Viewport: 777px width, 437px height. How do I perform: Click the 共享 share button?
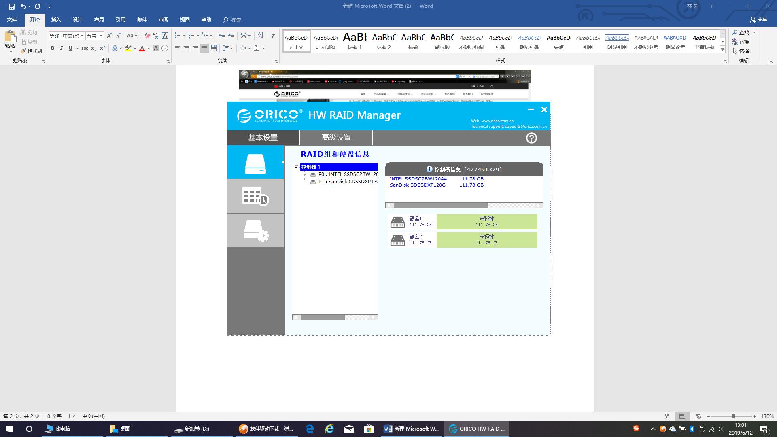758,19
